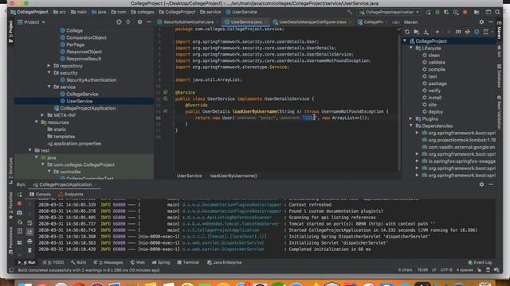This screenshot has height=286, width=510.
Task: Click Maven download sources icon
Action: click(426, 32)
